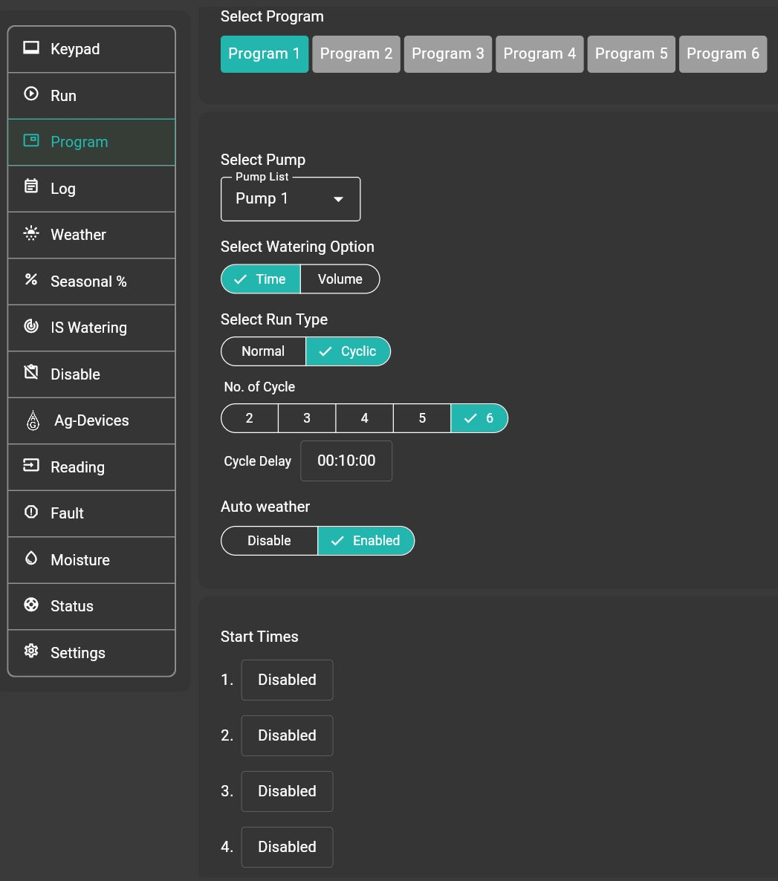Select the Seasonal % percent icon
778x881 pixels.
coord(31,280)
